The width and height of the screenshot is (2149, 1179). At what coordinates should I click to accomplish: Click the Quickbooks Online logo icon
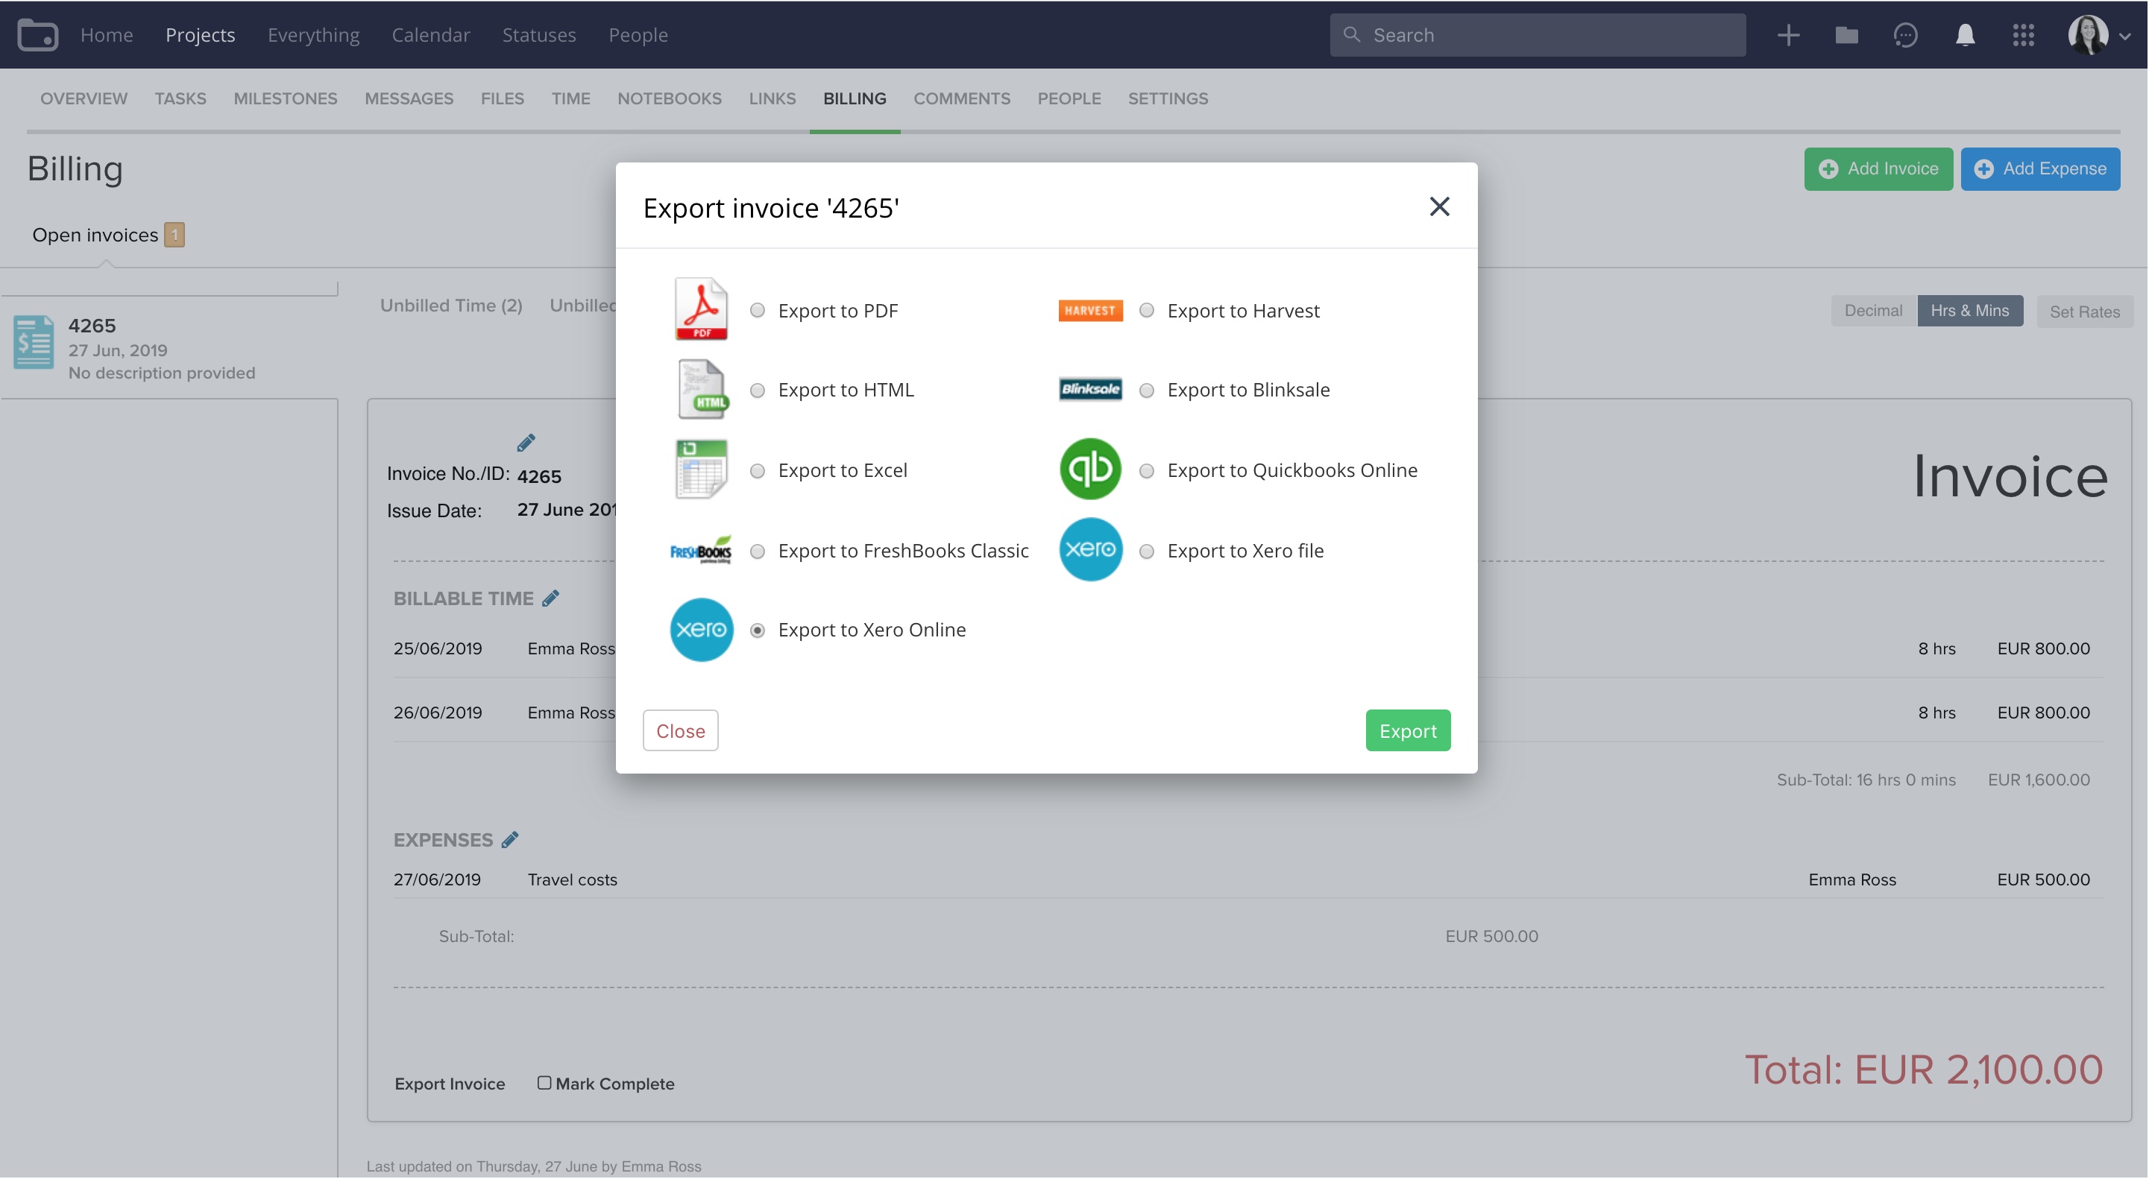click(1090, 470)
